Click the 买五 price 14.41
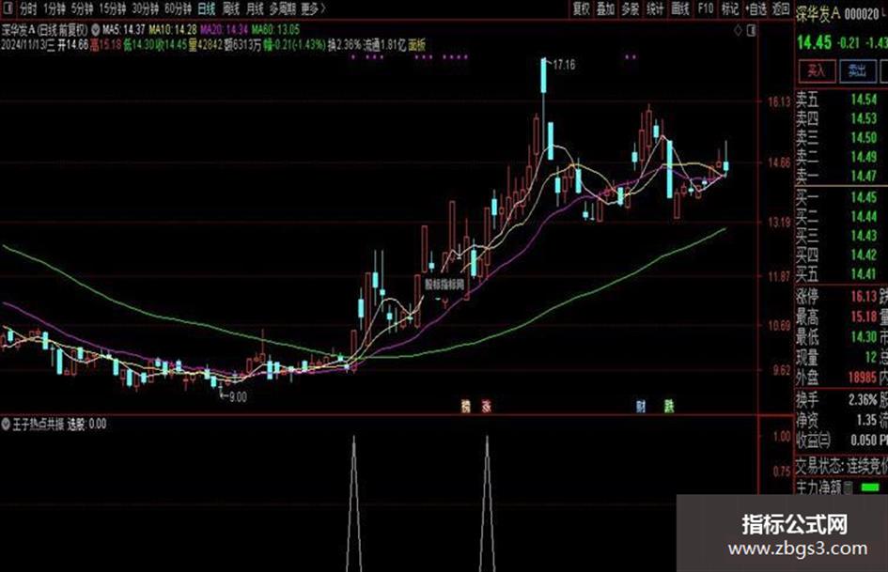This screenshot has height=572, width=888. [x=864, y=274]
